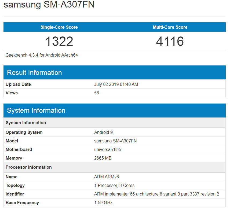
Task: Click the Result Information section header
Action: 115,72
